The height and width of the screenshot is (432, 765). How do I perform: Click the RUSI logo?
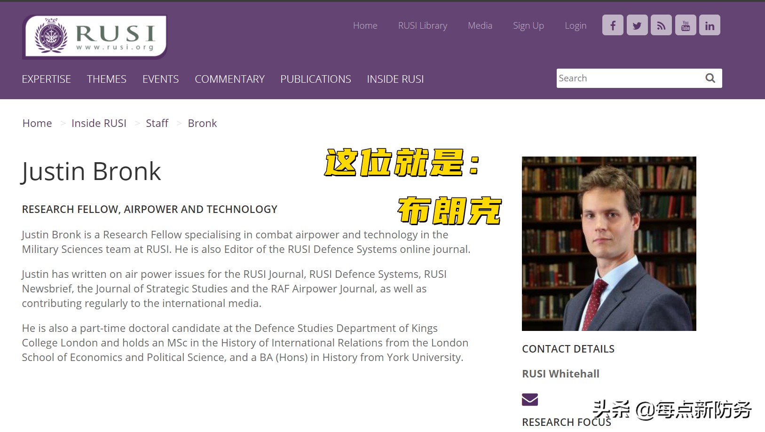pyautogui.click(x=95, y=37)
